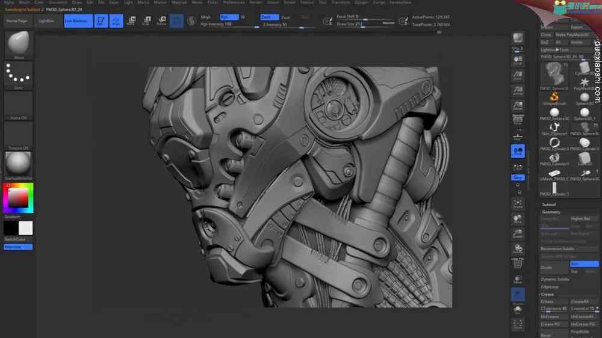Collapse the Geometry section
Viewport: 602px width, 338px height.
click(x=551, y=212)
